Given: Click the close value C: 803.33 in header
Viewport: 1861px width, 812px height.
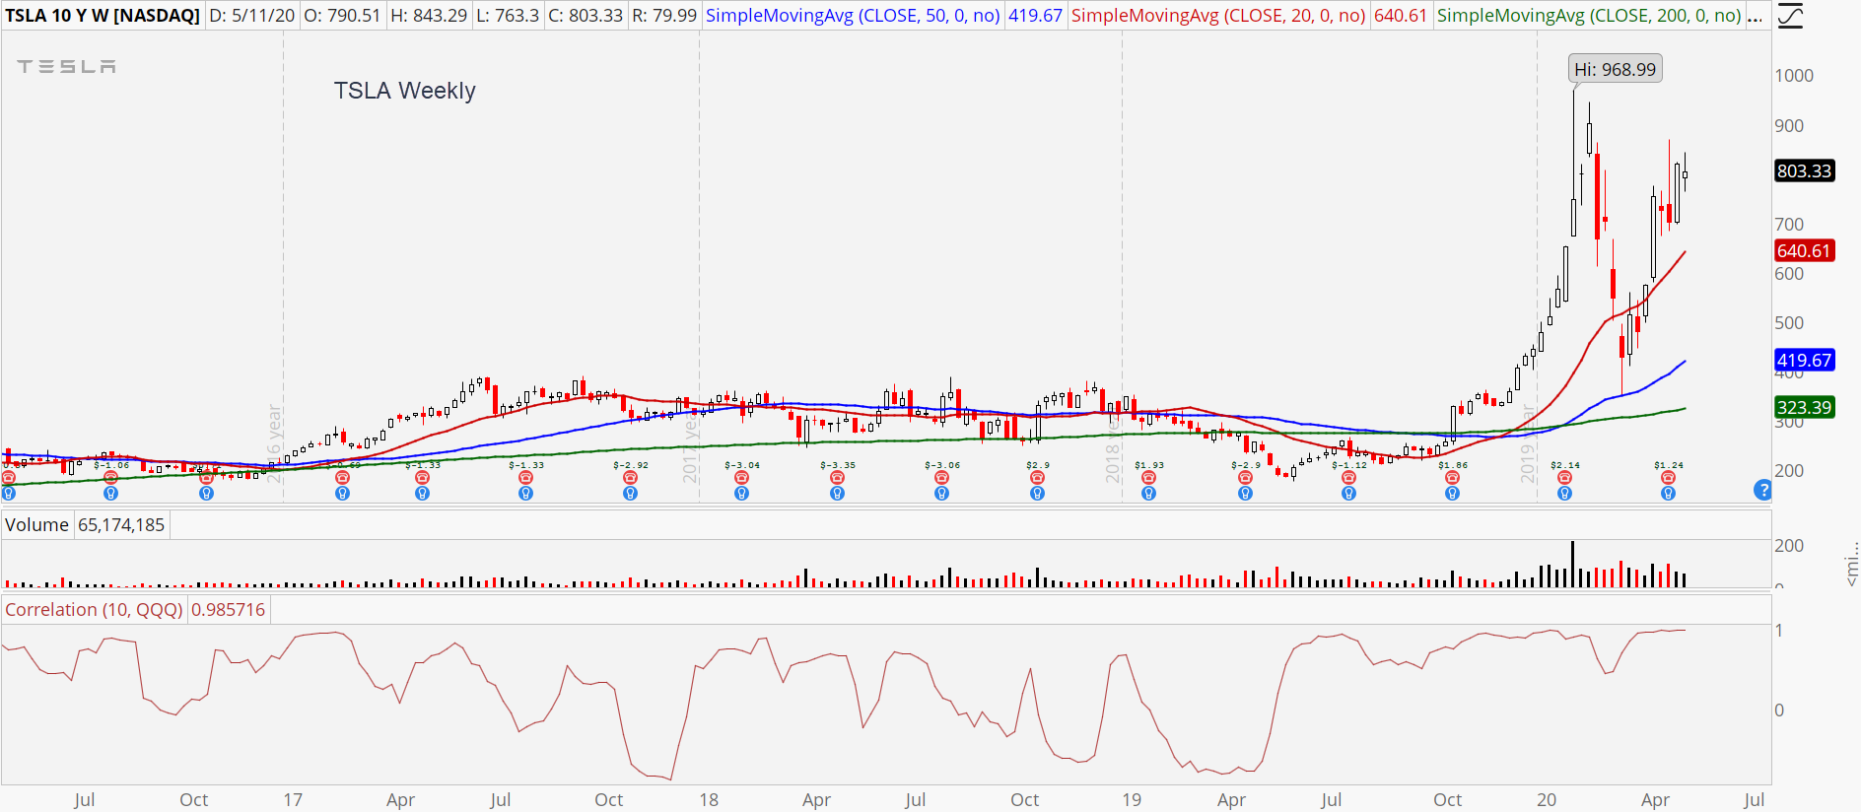Looking at the screenshot, I should pyautogui.click(x=586, y=16).
